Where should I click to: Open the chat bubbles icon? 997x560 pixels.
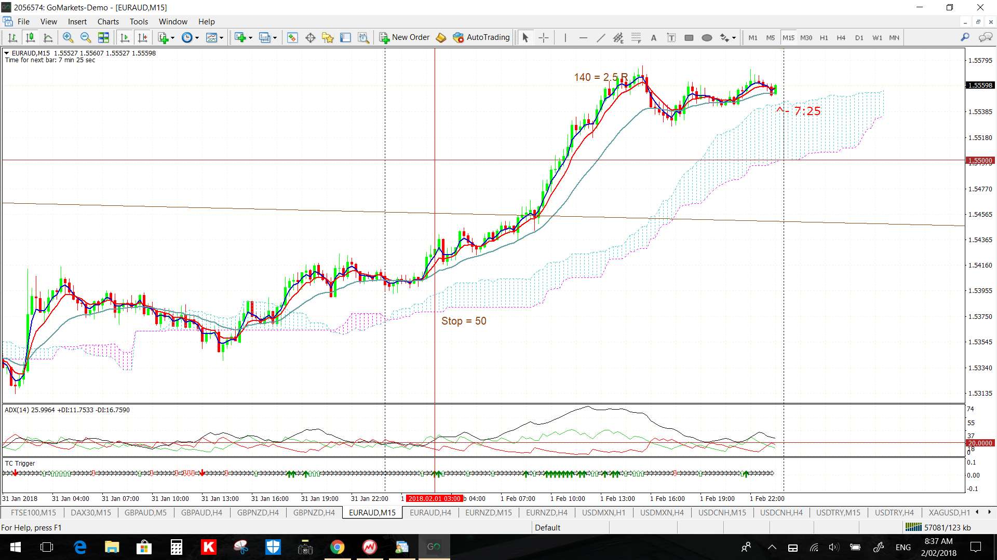[985, 37]
